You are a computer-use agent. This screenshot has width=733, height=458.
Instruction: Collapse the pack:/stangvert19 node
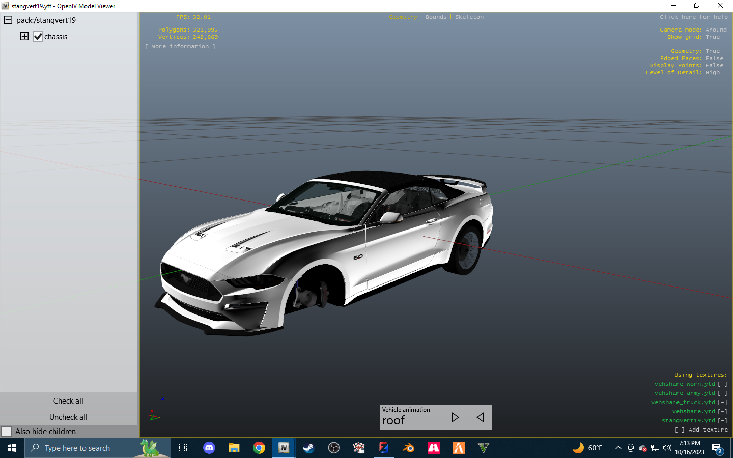pyautogui.click(x=8, y=20)
